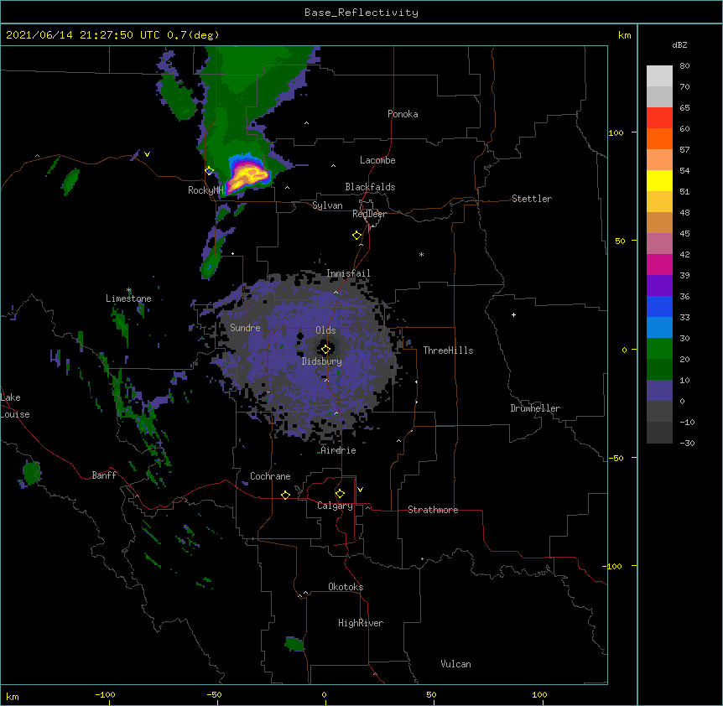
Task: Click the Limestone label
Action: click(128, 298)
